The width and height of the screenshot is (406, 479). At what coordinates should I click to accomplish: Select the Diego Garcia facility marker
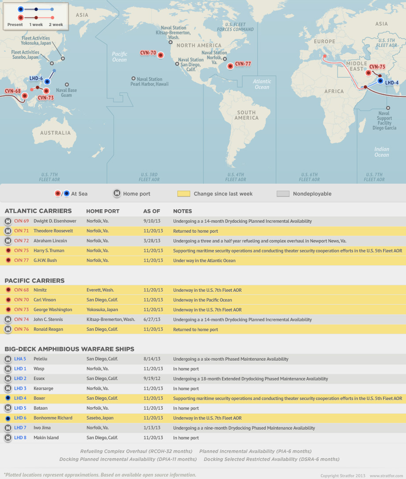388,108
